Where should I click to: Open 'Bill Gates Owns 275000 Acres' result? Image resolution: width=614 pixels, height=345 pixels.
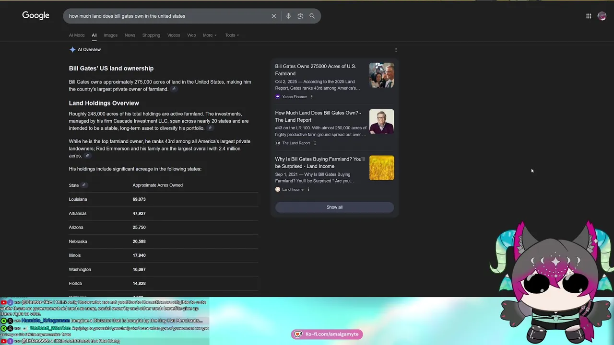315,70
